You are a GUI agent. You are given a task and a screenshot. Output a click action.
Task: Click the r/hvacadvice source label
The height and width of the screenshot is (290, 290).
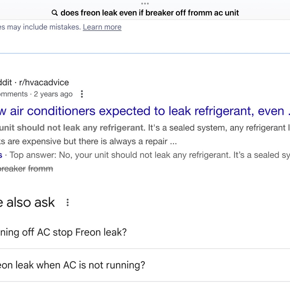pos(44,82)
